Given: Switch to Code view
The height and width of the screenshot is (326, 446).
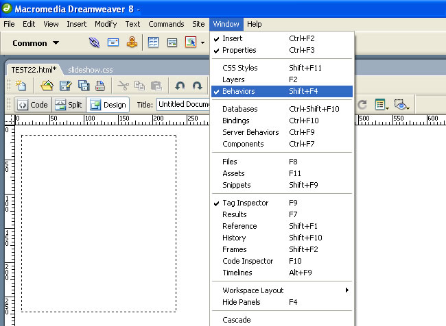Looking at the screenshot, I should click(x=32, y=105).
